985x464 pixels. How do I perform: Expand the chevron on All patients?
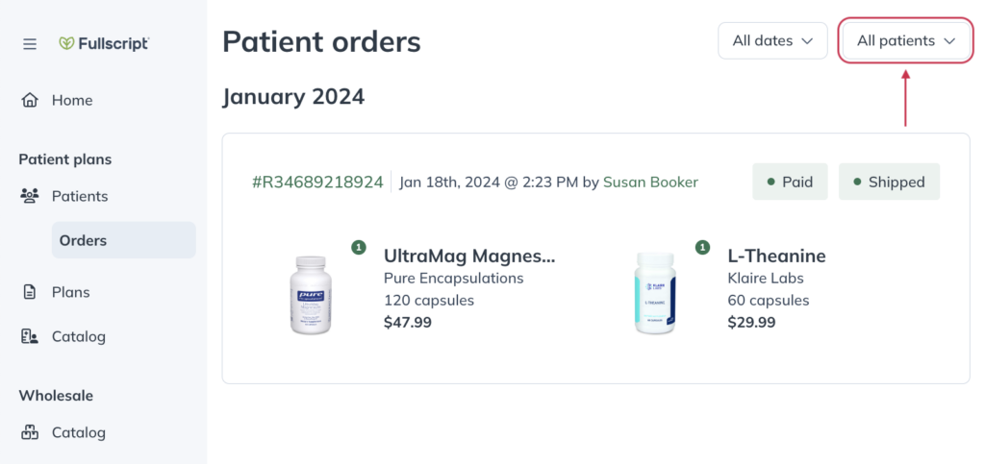(949, 41)
